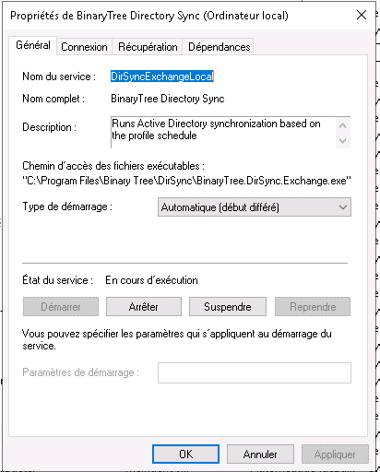The height and width of the screenshot is (472, 380).
Task: Click the Nom du service label
Action: (x=59, y=77)
